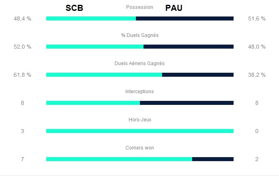
Task: Select the Interceptions stat label
Action: (139, 92)
